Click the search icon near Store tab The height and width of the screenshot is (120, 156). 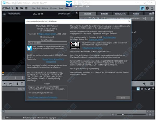point(153,13)
